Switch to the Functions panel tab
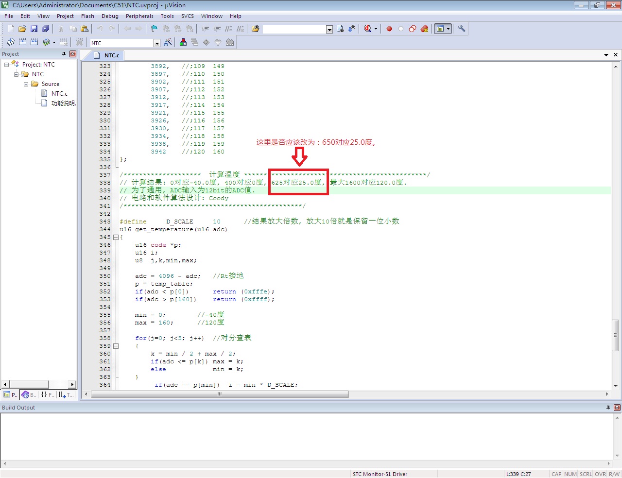Image resolution: width=622 pixels, height=478 pixels. [48, 394]
